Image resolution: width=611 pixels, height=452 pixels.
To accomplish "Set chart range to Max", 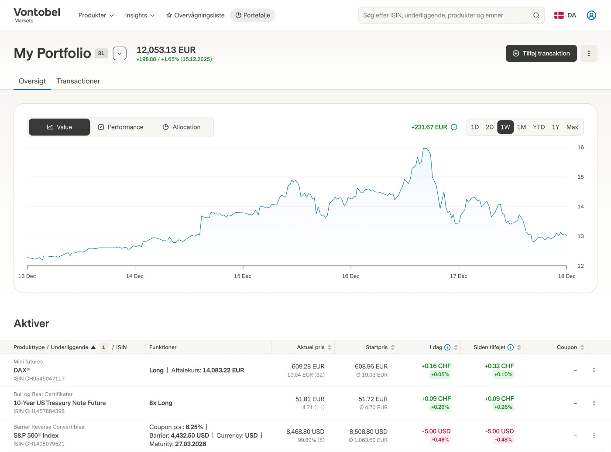I will pyautogui.click(x=572, y=127).
